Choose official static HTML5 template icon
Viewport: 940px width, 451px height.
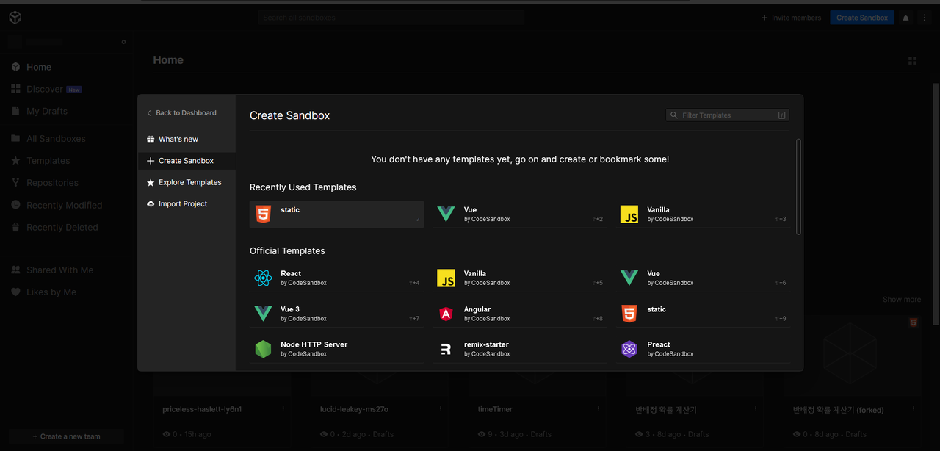(629, 314)
